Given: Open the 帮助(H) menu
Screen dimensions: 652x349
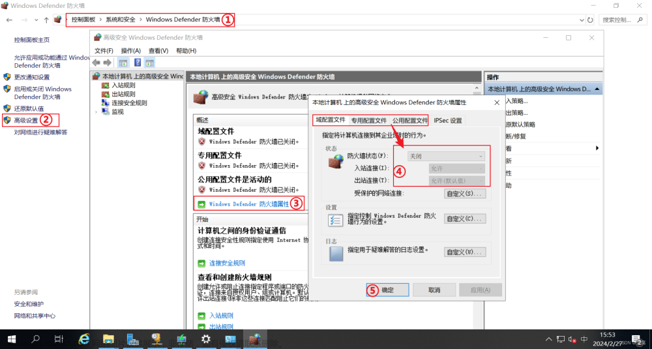Looking at the screenshot, I should coord(186,51).
